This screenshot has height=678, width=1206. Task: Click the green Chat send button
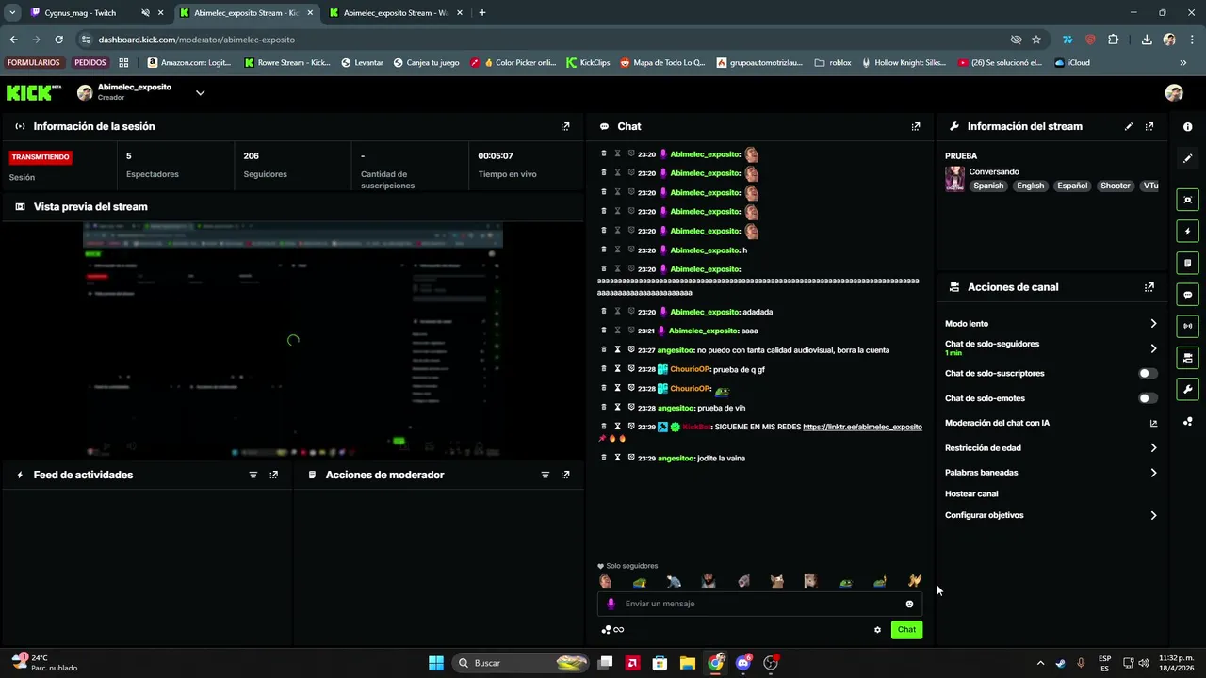click(x=906, y=630)
